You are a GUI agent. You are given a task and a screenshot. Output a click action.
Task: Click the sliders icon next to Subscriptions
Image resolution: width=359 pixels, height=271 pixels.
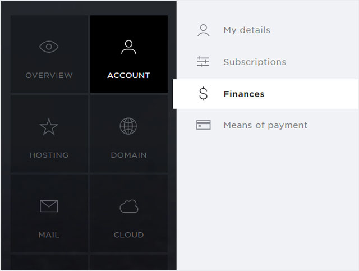coord(203,62)
